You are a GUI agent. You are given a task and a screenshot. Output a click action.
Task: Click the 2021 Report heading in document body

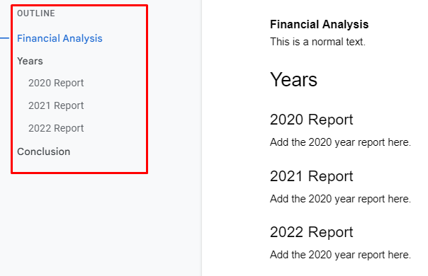click(x=312, y=176)
